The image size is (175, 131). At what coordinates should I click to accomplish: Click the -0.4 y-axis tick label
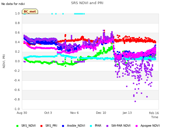pos(17,81)
